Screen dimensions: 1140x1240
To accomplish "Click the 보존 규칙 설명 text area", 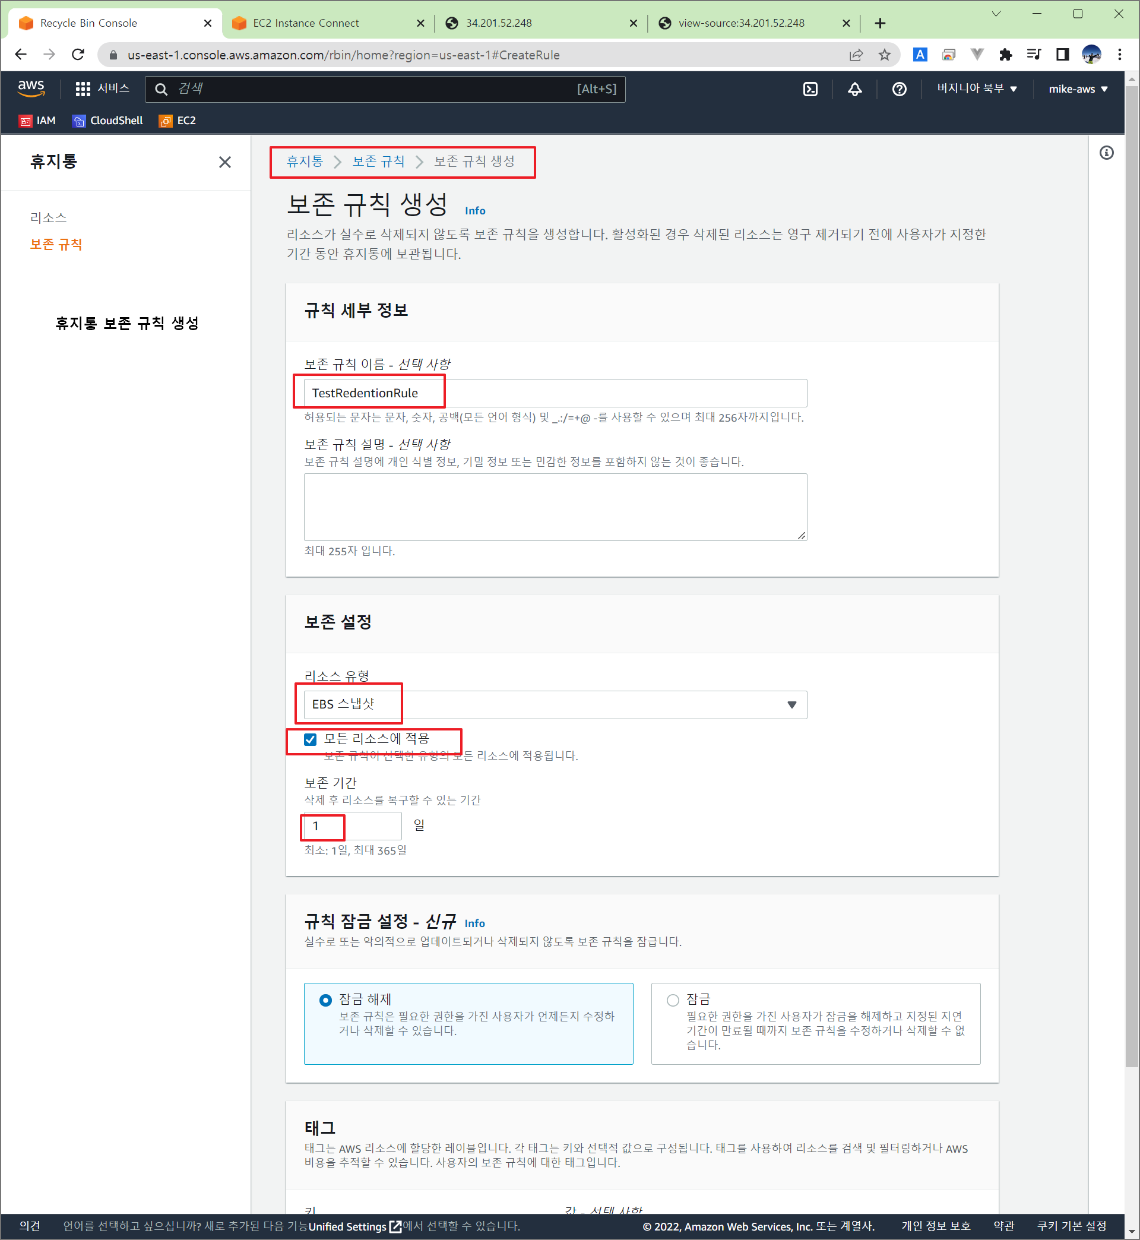I will click(x=555, y=507).
